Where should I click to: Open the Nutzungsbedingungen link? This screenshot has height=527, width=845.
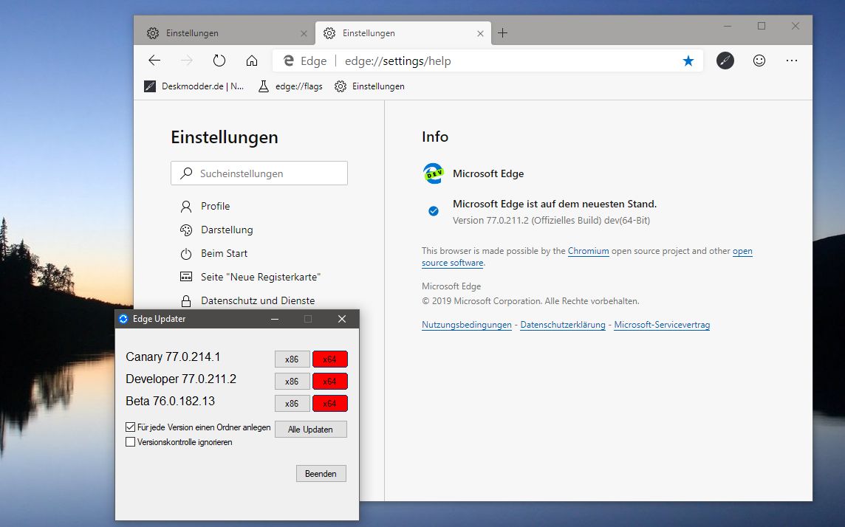coord(467,325)
